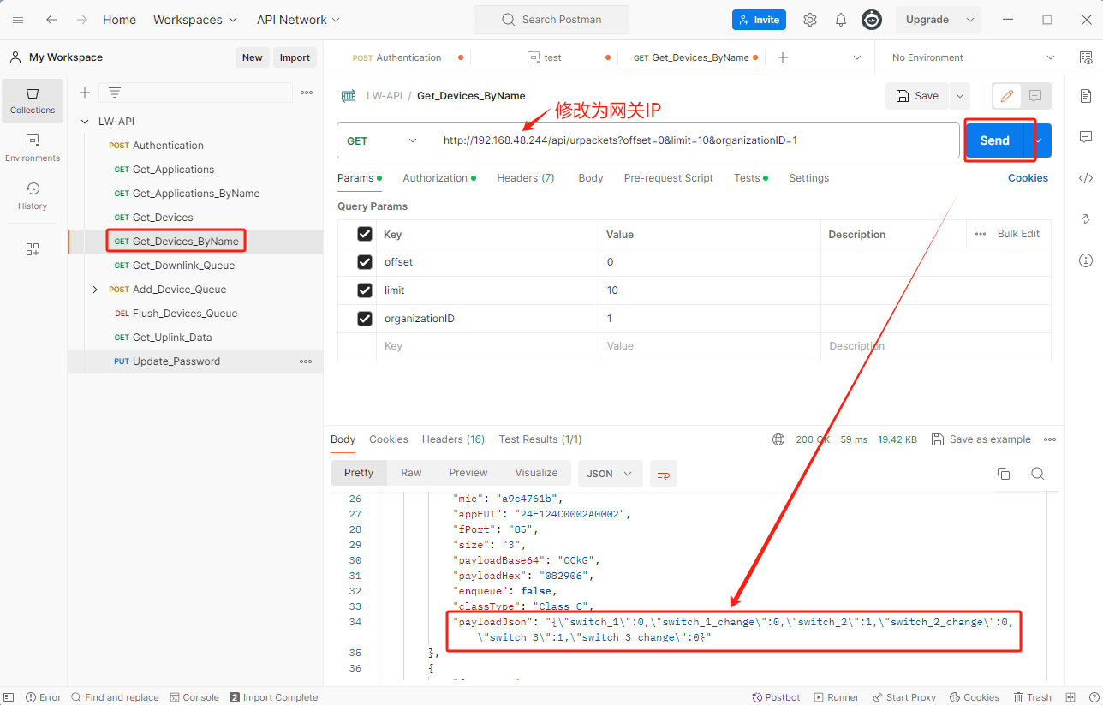
Task: Open the API Network dropdown
Action: coord(298,20)
